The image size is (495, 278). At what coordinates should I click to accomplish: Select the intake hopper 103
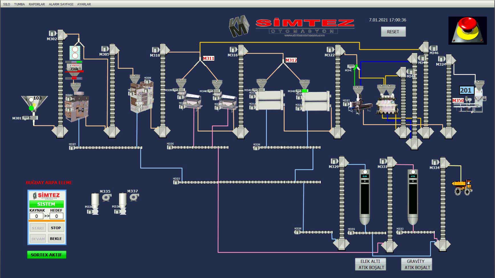coord(34,104)
